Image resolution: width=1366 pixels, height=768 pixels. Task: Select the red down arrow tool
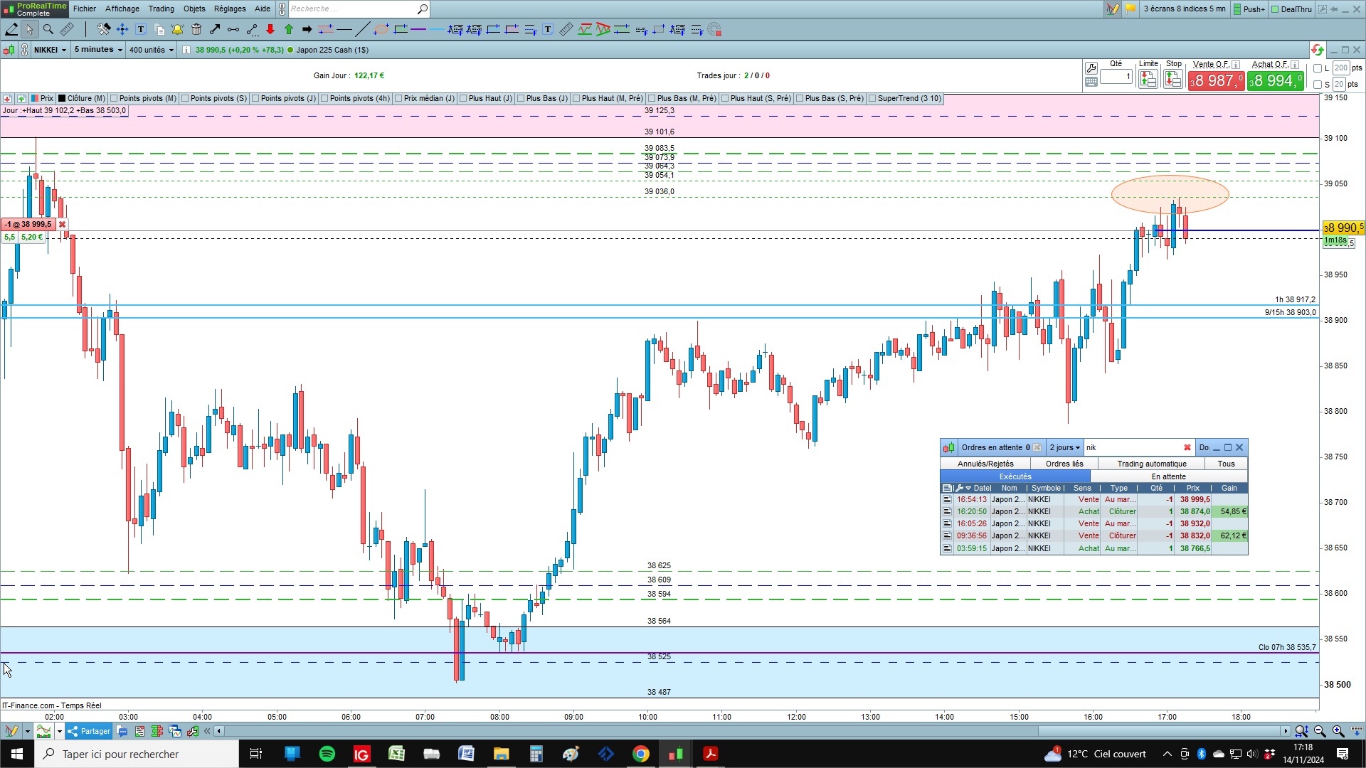270,29
